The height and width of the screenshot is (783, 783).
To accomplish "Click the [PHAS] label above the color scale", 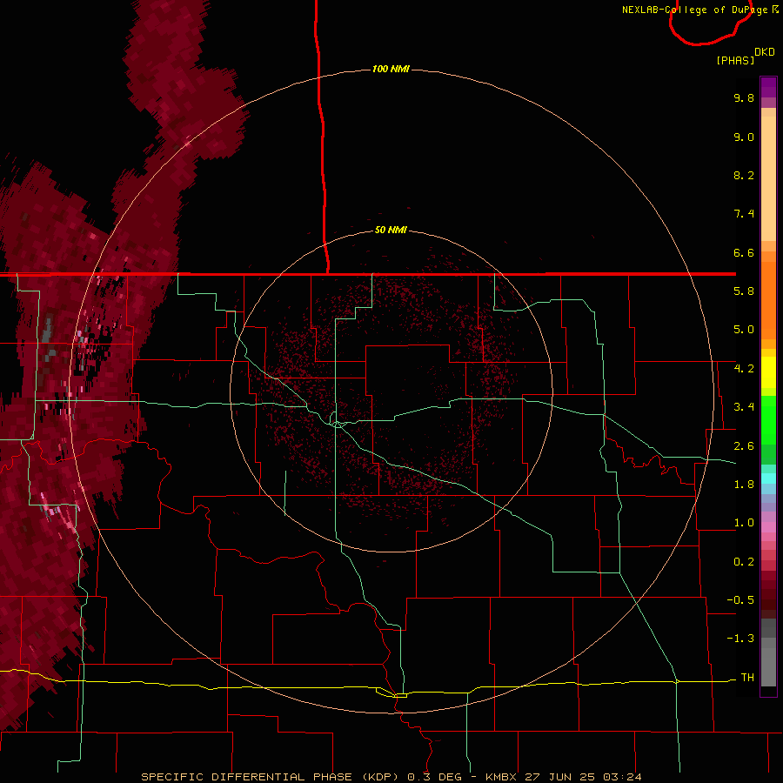I will [735, 60].
